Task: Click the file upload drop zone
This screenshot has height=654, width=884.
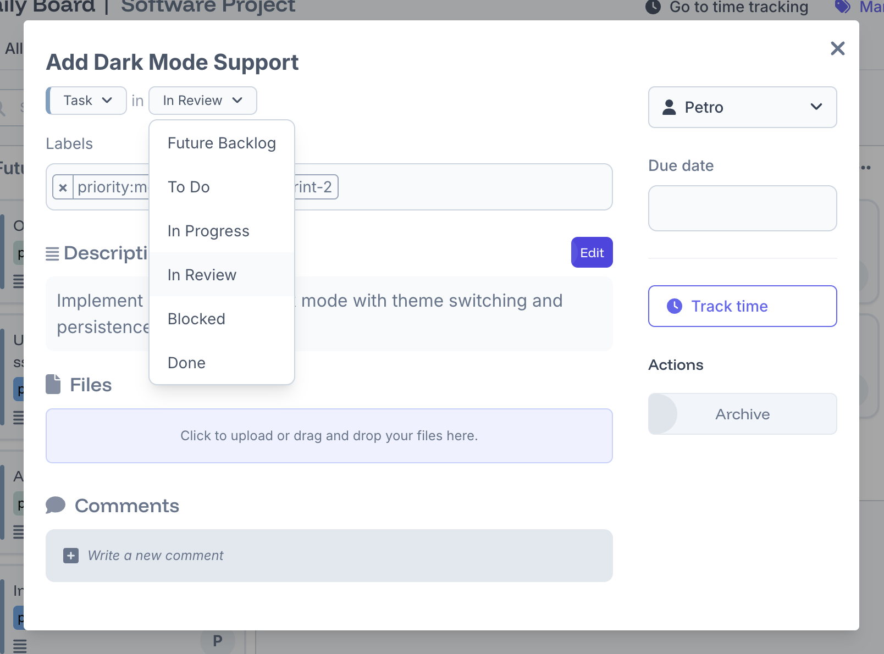Action: click(329, 436)
